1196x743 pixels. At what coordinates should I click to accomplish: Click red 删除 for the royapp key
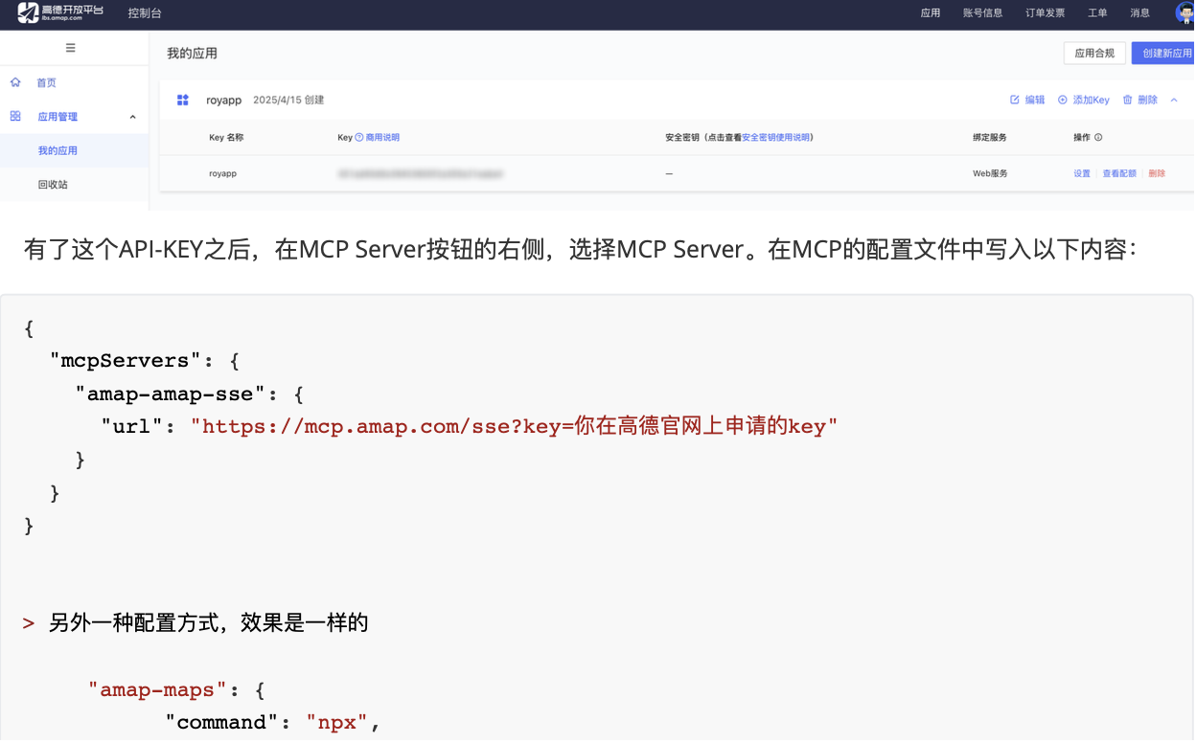pos(1157,173)
